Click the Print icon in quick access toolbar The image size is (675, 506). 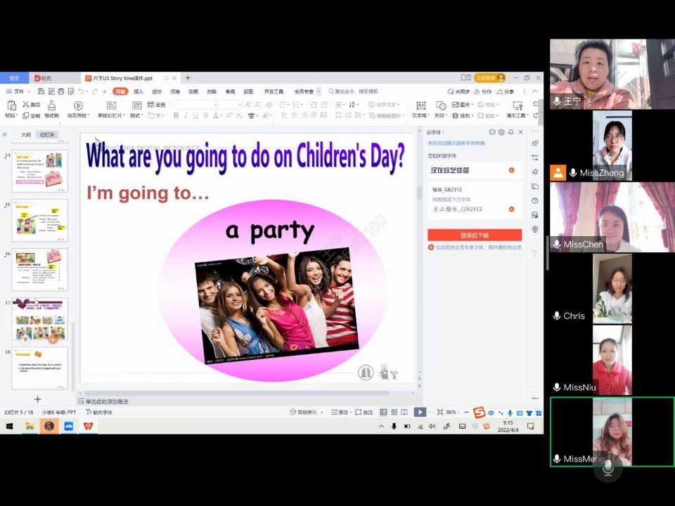(60, 91)
